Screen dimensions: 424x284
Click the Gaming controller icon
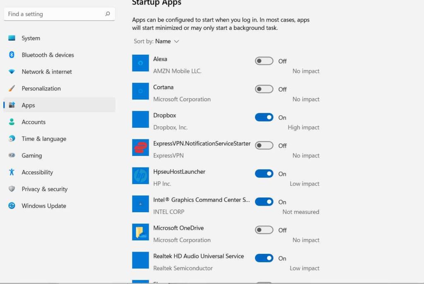tap(12, 155)
